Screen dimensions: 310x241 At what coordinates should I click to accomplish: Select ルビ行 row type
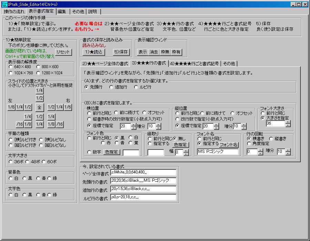pos(143,87)
